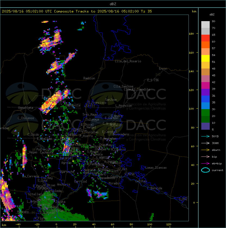Viewport: 226px width, 228px height.
Task: Click the '57' value on dBZ scale
Action: click(x=214, y=48)
